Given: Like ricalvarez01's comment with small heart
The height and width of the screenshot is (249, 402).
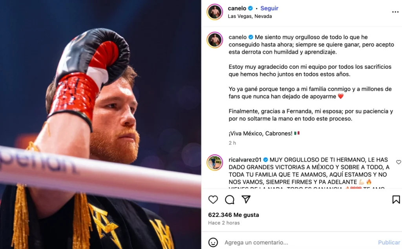Looking at the screenshot, I should [398, 162].
